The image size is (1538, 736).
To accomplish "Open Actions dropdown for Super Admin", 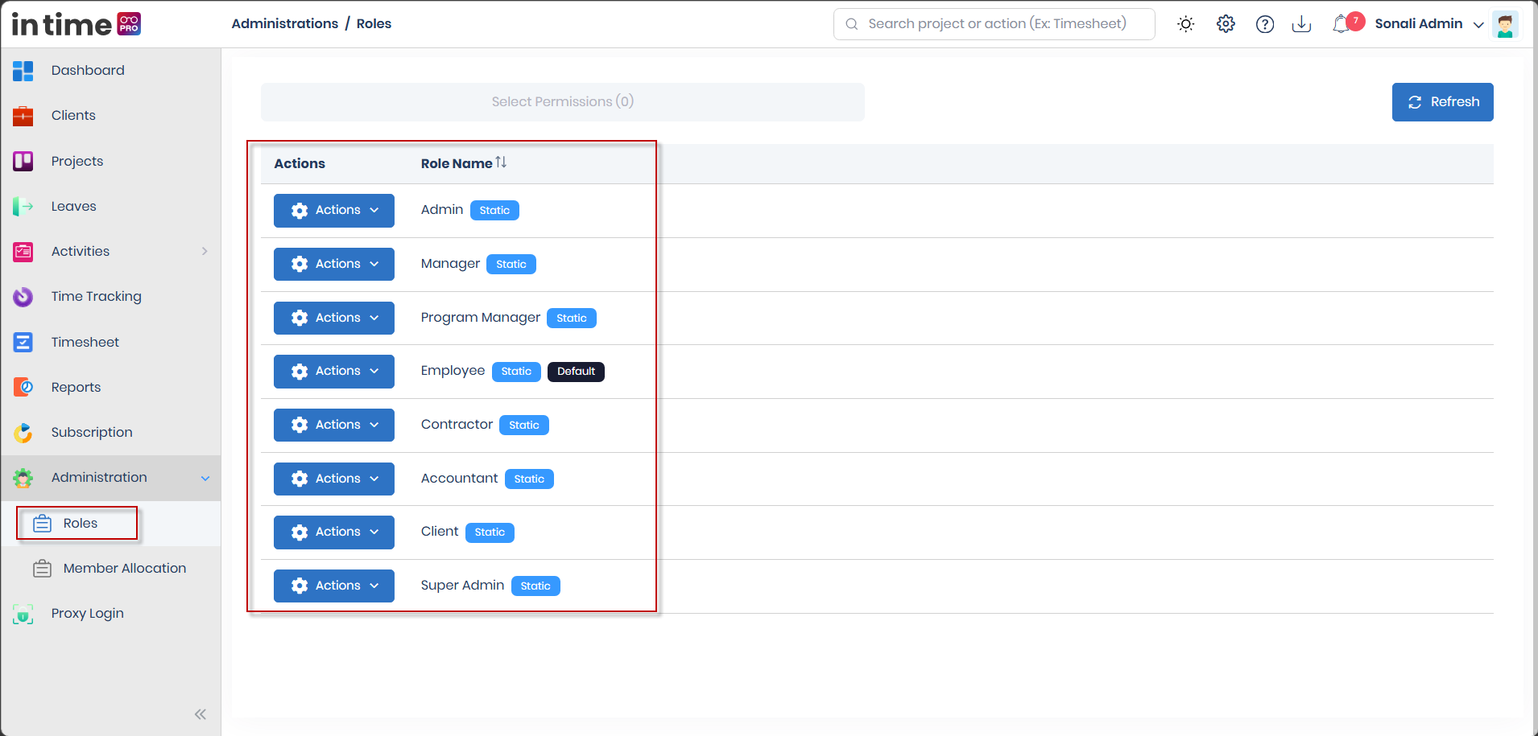I will pyautogui.click(x=333, y=586).
